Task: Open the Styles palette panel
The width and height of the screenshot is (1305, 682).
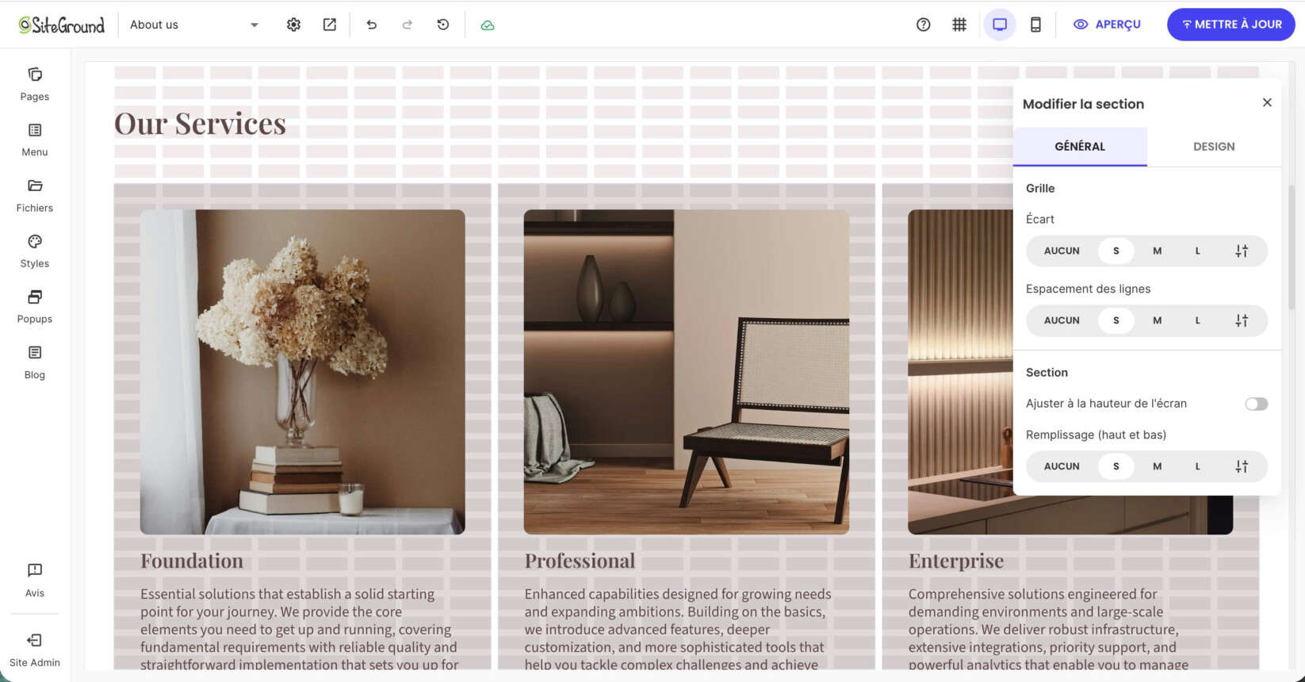Action: pyautogui.click(x=35, y=251)
